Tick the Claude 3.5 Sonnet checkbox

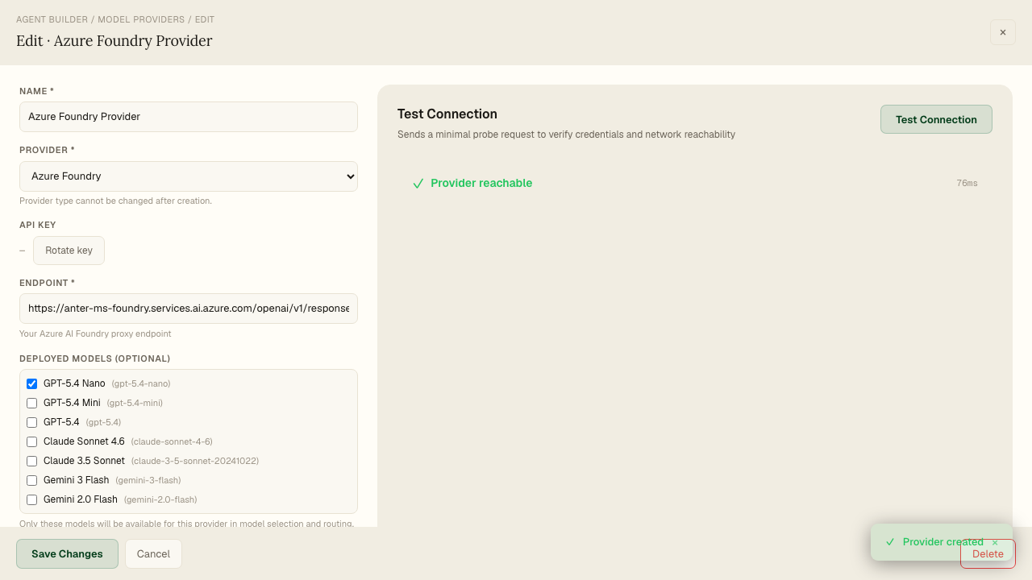pyautogui.click(x=32, y=461)
